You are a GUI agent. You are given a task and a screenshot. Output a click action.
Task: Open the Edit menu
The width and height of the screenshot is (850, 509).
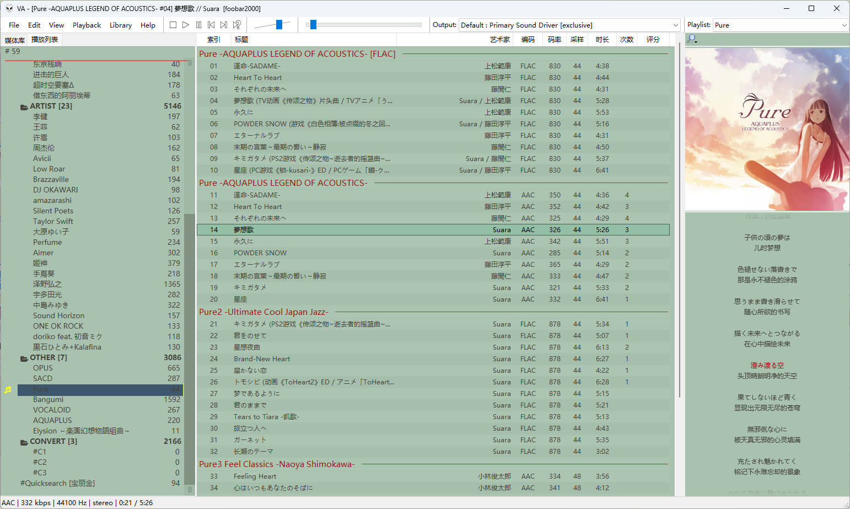[34, 25]
